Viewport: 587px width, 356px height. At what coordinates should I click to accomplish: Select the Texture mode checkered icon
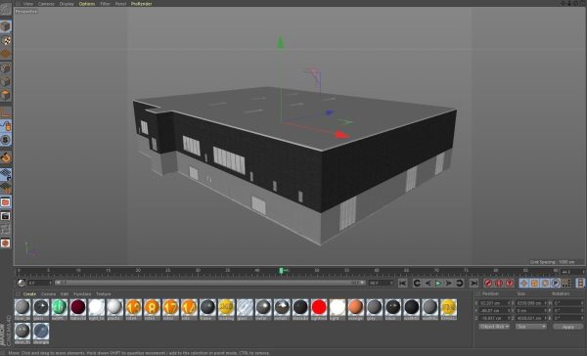[x=5, y=40]
